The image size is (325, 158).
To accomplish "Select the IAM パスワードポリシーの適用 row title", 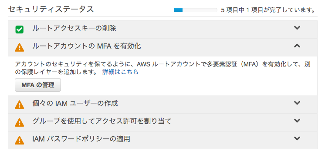I will point(81,139).
